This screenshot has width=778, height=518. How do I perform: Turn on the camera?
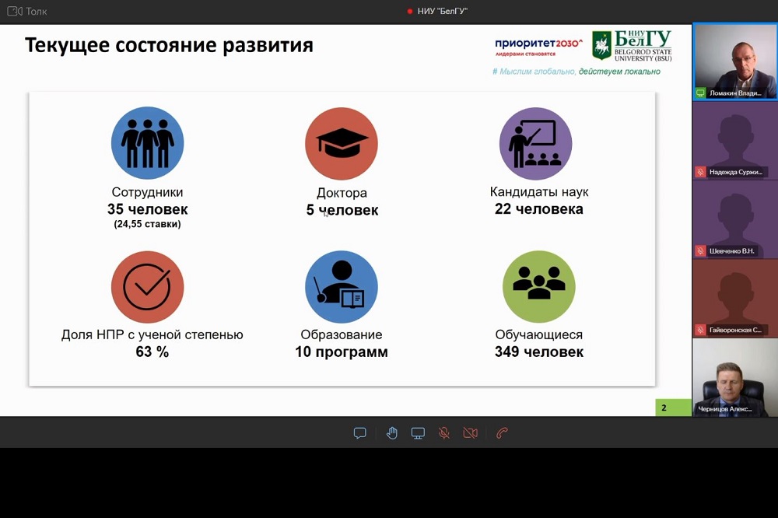(470, 433)
